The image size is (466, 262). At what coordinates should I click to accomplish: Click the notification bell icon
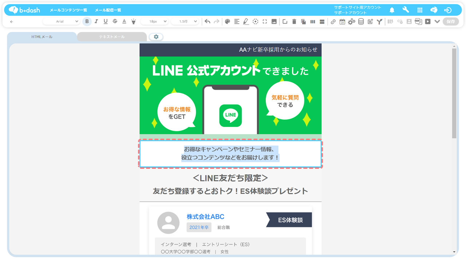pos(392,10)
